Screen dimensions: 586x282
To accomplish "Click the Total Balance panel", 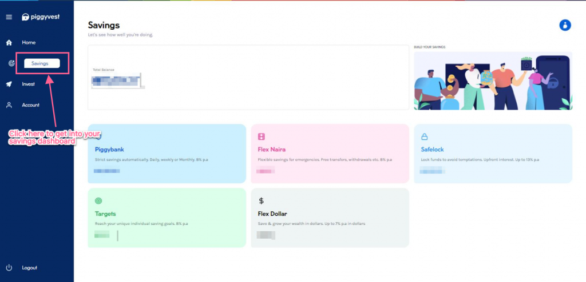I will 248,78.
